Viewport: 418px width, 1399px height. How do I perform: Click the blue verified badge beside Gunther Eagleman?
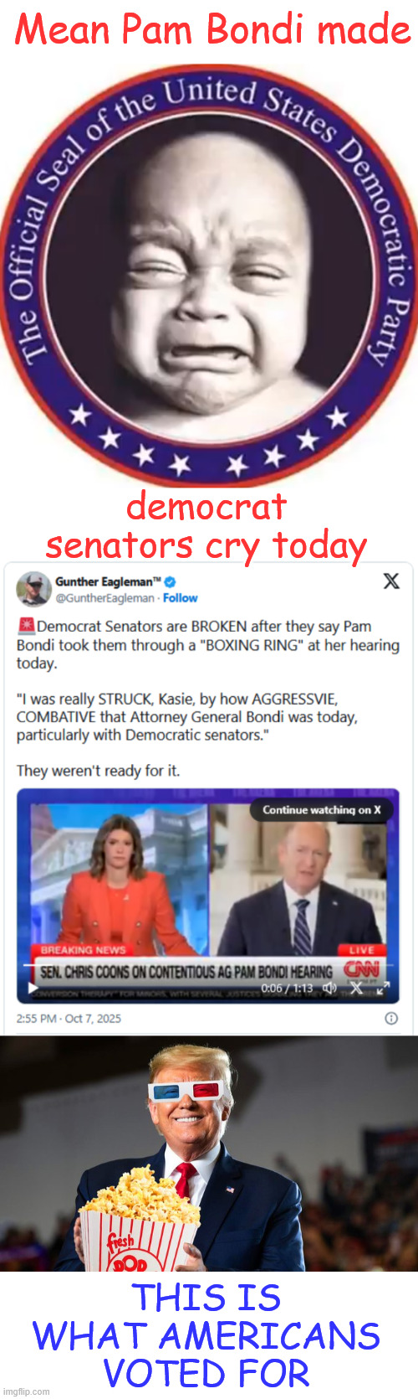click(x=170, y=581)
